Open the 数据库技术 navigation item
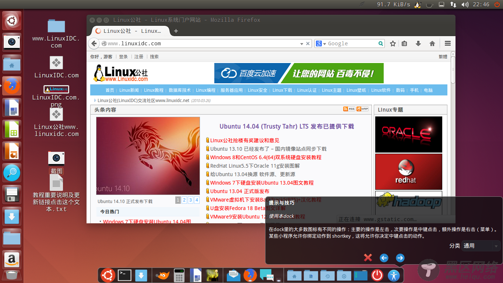 pyautogui.click(x=180, y=90)
